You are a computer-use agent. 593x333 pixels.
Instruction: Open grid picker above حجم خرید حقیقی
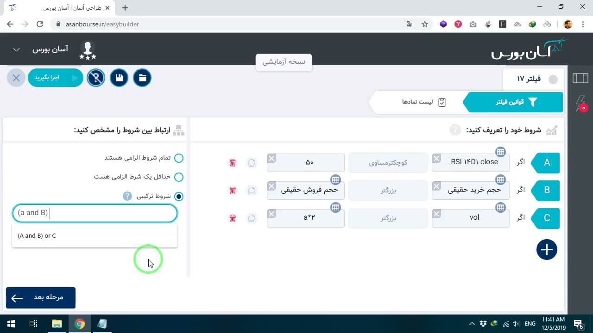pyautogui.click(x=500, y=180)
